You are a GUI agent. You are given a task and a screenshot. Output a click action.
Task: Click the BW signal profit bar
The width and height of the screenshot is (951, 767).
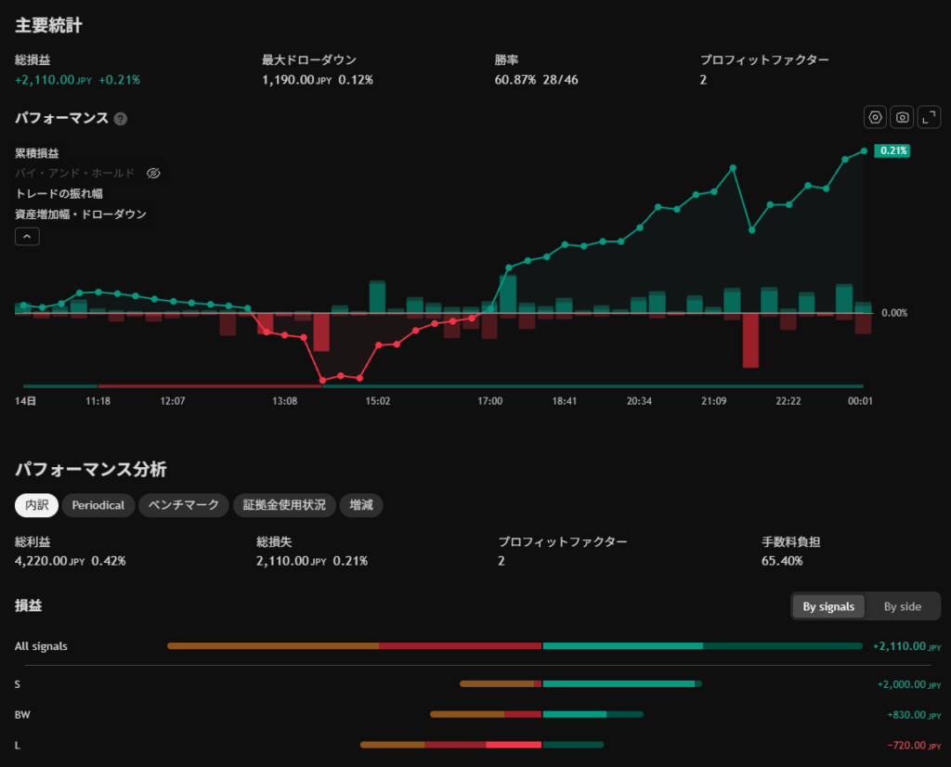(x=593, y=714)
